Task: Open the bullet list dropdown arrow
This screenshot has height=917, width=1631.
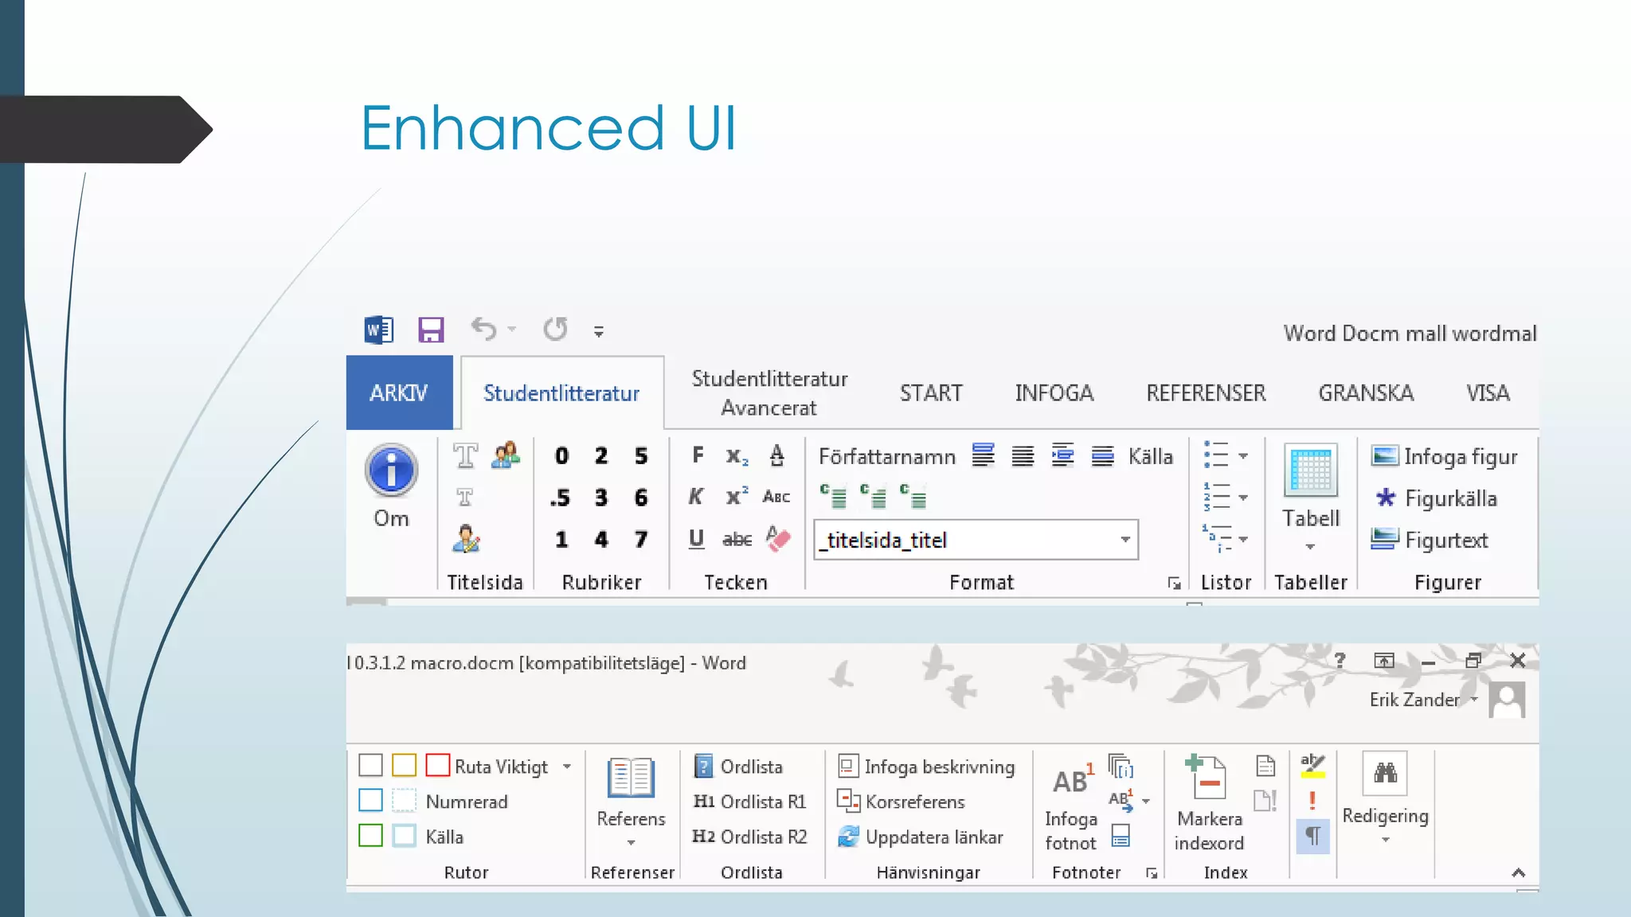Action: [x=1243, y=456]
